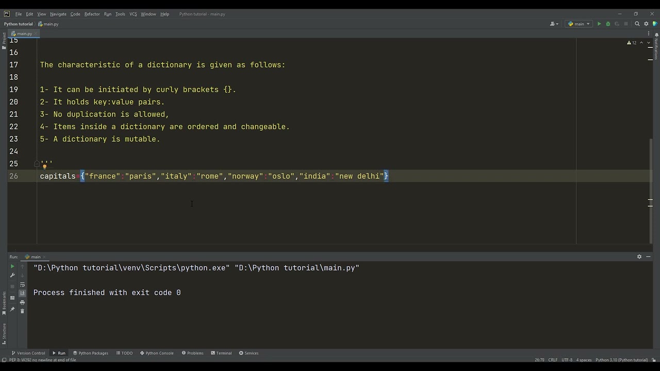Open the Bookmarks sidebar tool window
The height and width of the screenshot is (371, 660).
click(4, 302)
